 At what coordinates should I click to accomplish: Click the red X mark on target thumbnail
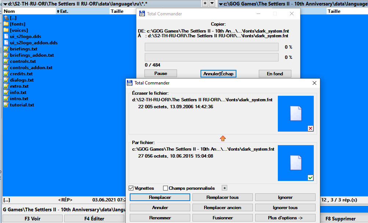point(310,128)
